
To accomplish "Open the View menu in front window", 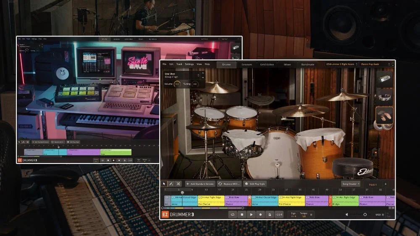I will [199, 64].
